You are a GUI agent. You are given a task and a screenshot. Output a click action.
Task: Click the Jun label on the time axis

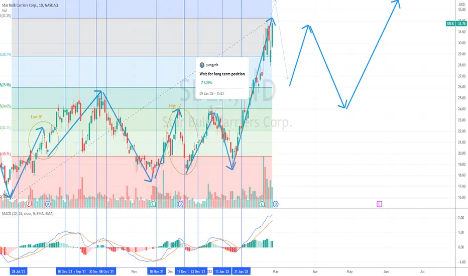tap(386, 271)
